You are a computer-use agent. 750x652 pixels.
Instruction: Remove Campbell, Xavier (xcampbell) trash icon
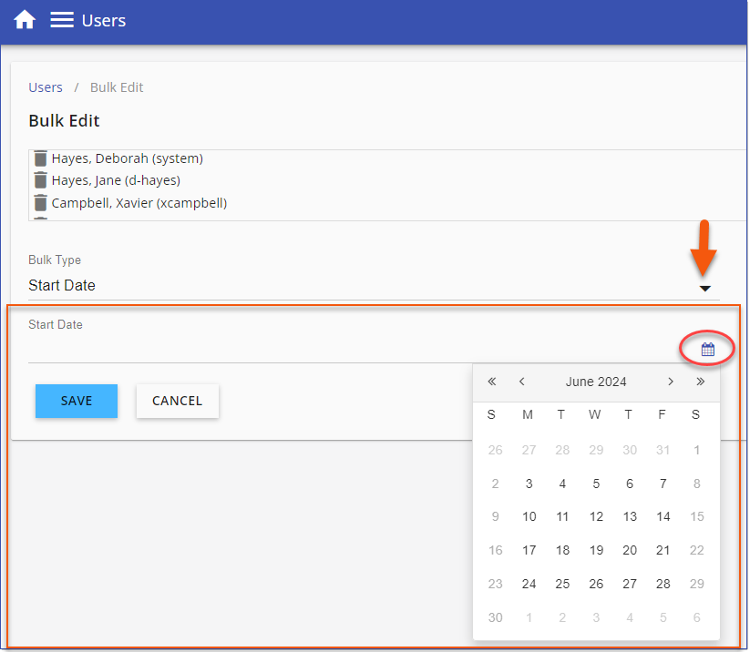41,203
